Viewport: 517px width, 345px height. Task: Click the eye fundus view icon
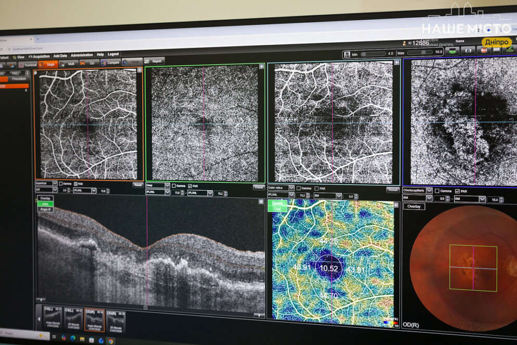pos(468,51)
